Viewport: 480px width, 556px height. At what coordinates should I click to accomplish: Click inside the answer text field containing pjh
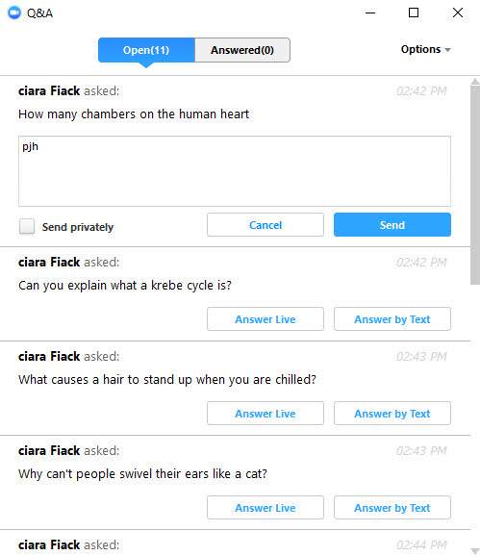pos(235,171)
